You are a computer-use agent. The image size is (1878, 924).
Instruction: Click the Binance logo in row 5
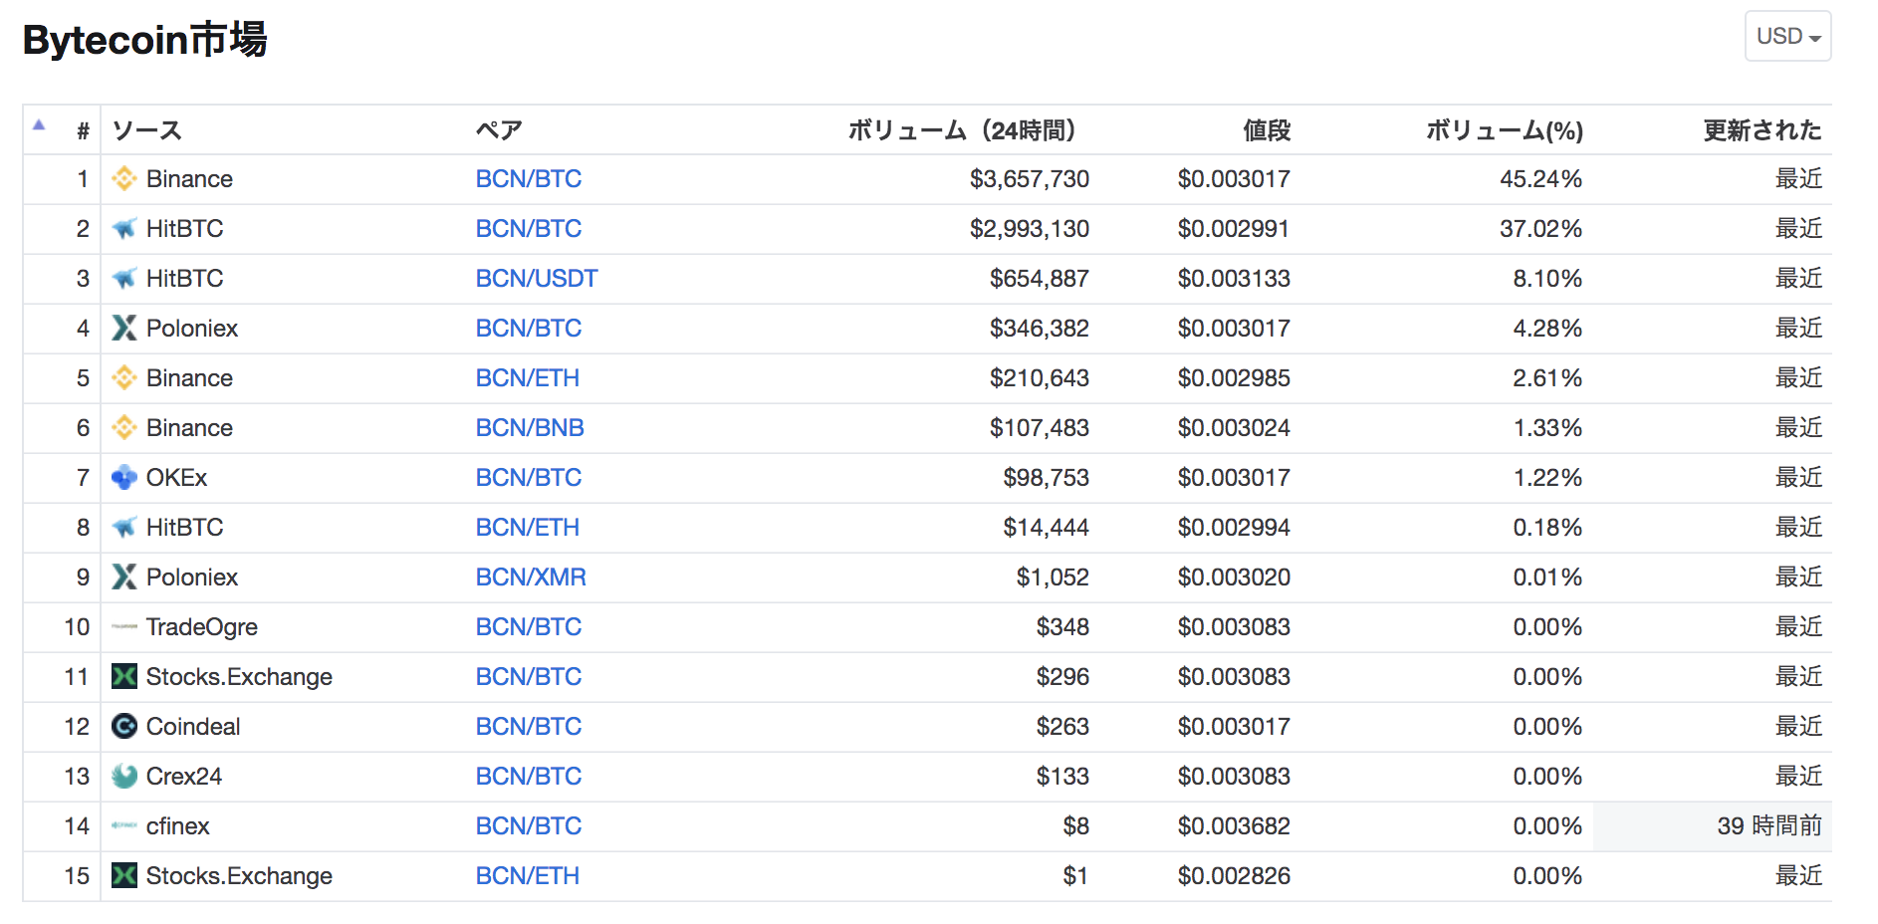coord(123,378)
